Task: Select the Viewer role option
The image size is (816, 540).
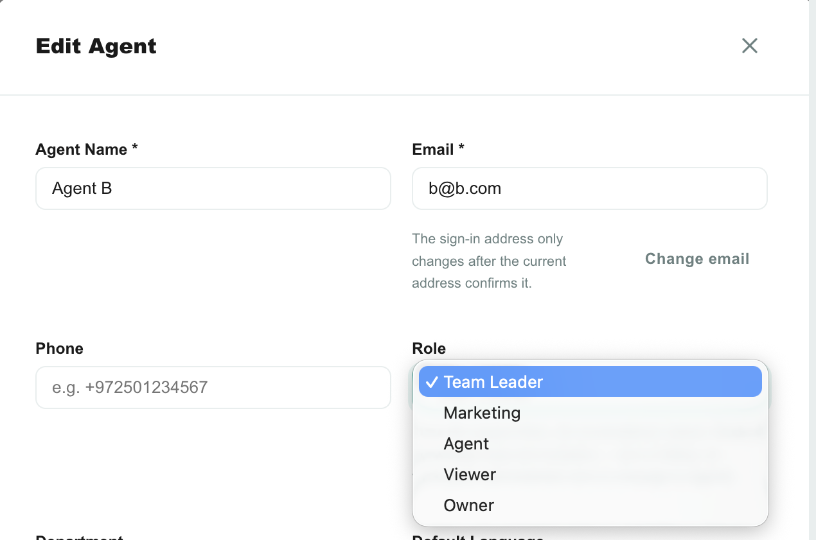Action: click(x=590, y=475)
